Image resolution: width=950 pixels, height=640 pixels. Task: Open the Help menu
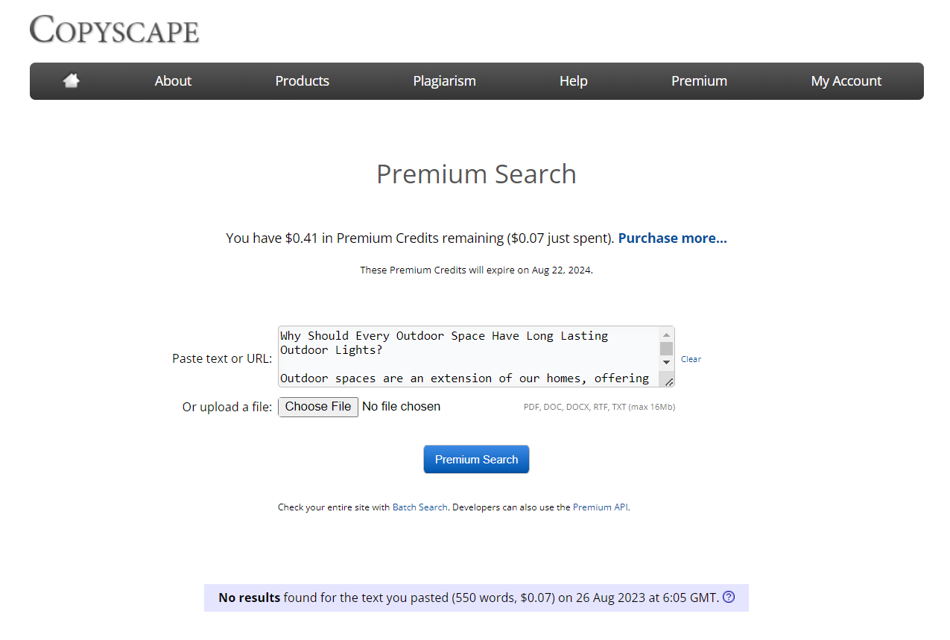[573, 80]
